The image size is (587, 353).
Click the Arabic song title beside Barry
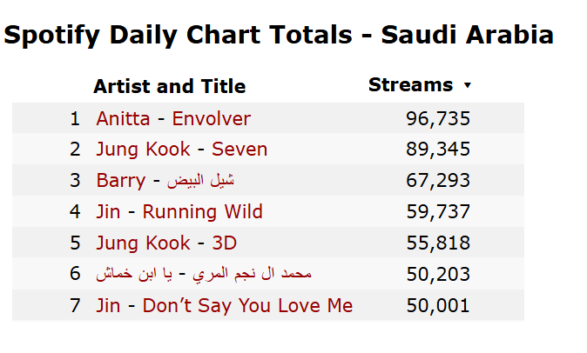coord(200,181)
